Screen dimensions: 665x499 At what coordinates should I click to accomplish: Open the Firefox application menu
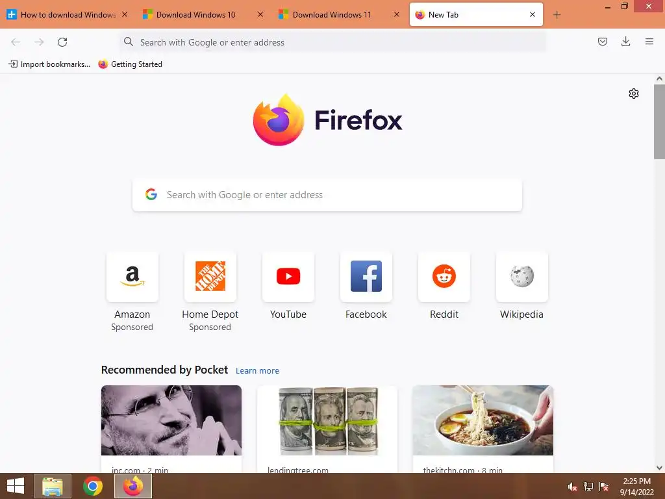[649, 42]
